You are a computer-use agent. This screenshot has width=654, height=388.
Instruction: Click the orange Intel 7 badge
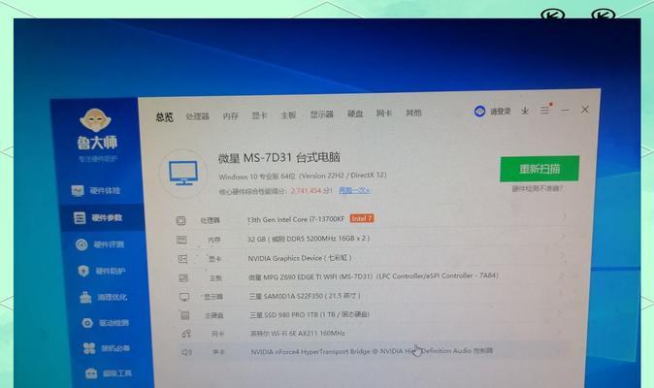point(362,218)
